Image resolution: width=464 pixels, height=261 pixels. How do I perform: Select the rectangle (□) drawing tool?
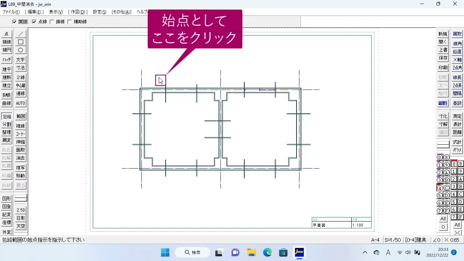tap(21, 42)
